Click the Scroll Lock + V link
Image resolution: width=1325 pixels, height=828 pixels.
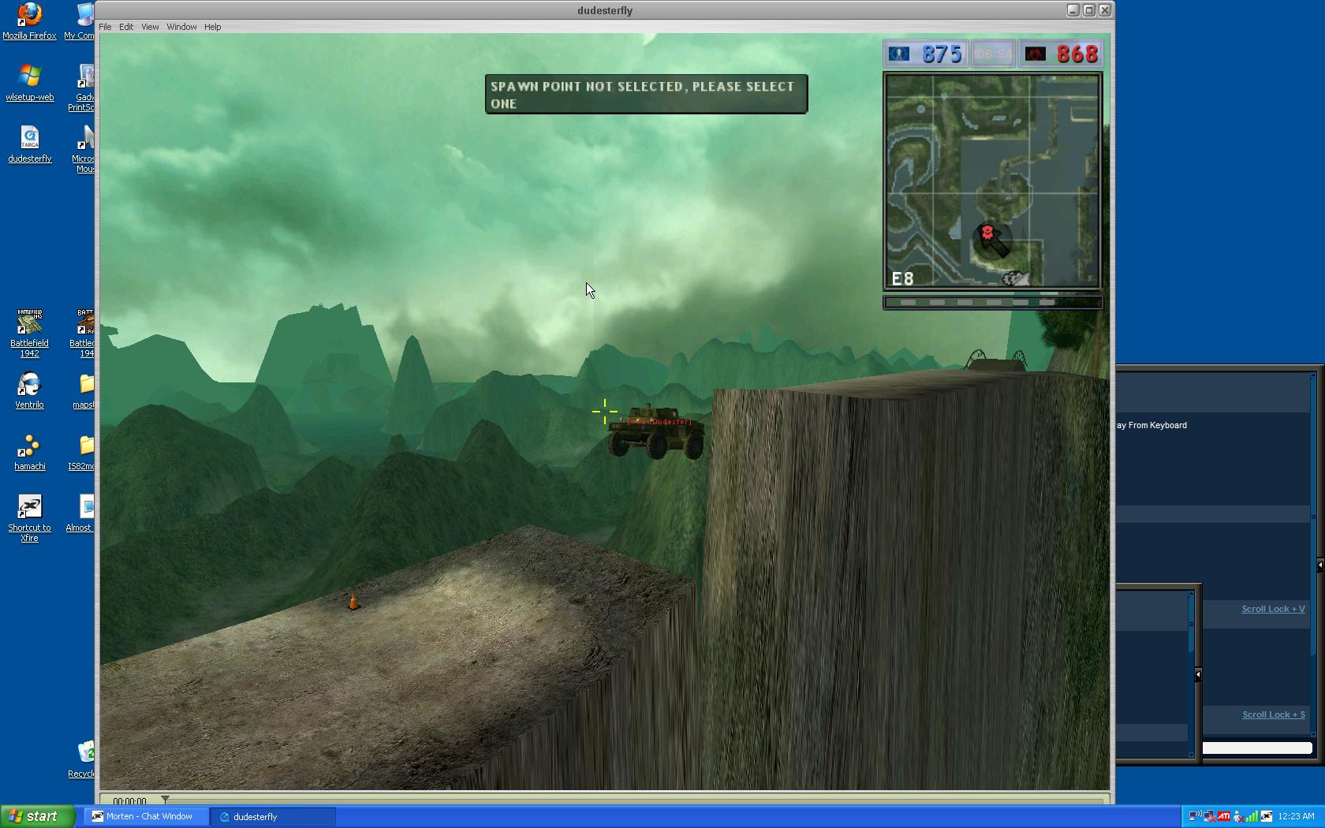(x=1273, y=609)
